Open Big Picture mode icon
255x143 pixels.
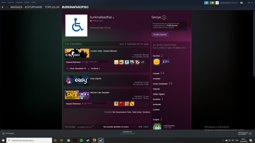click(x=241, y=3)
